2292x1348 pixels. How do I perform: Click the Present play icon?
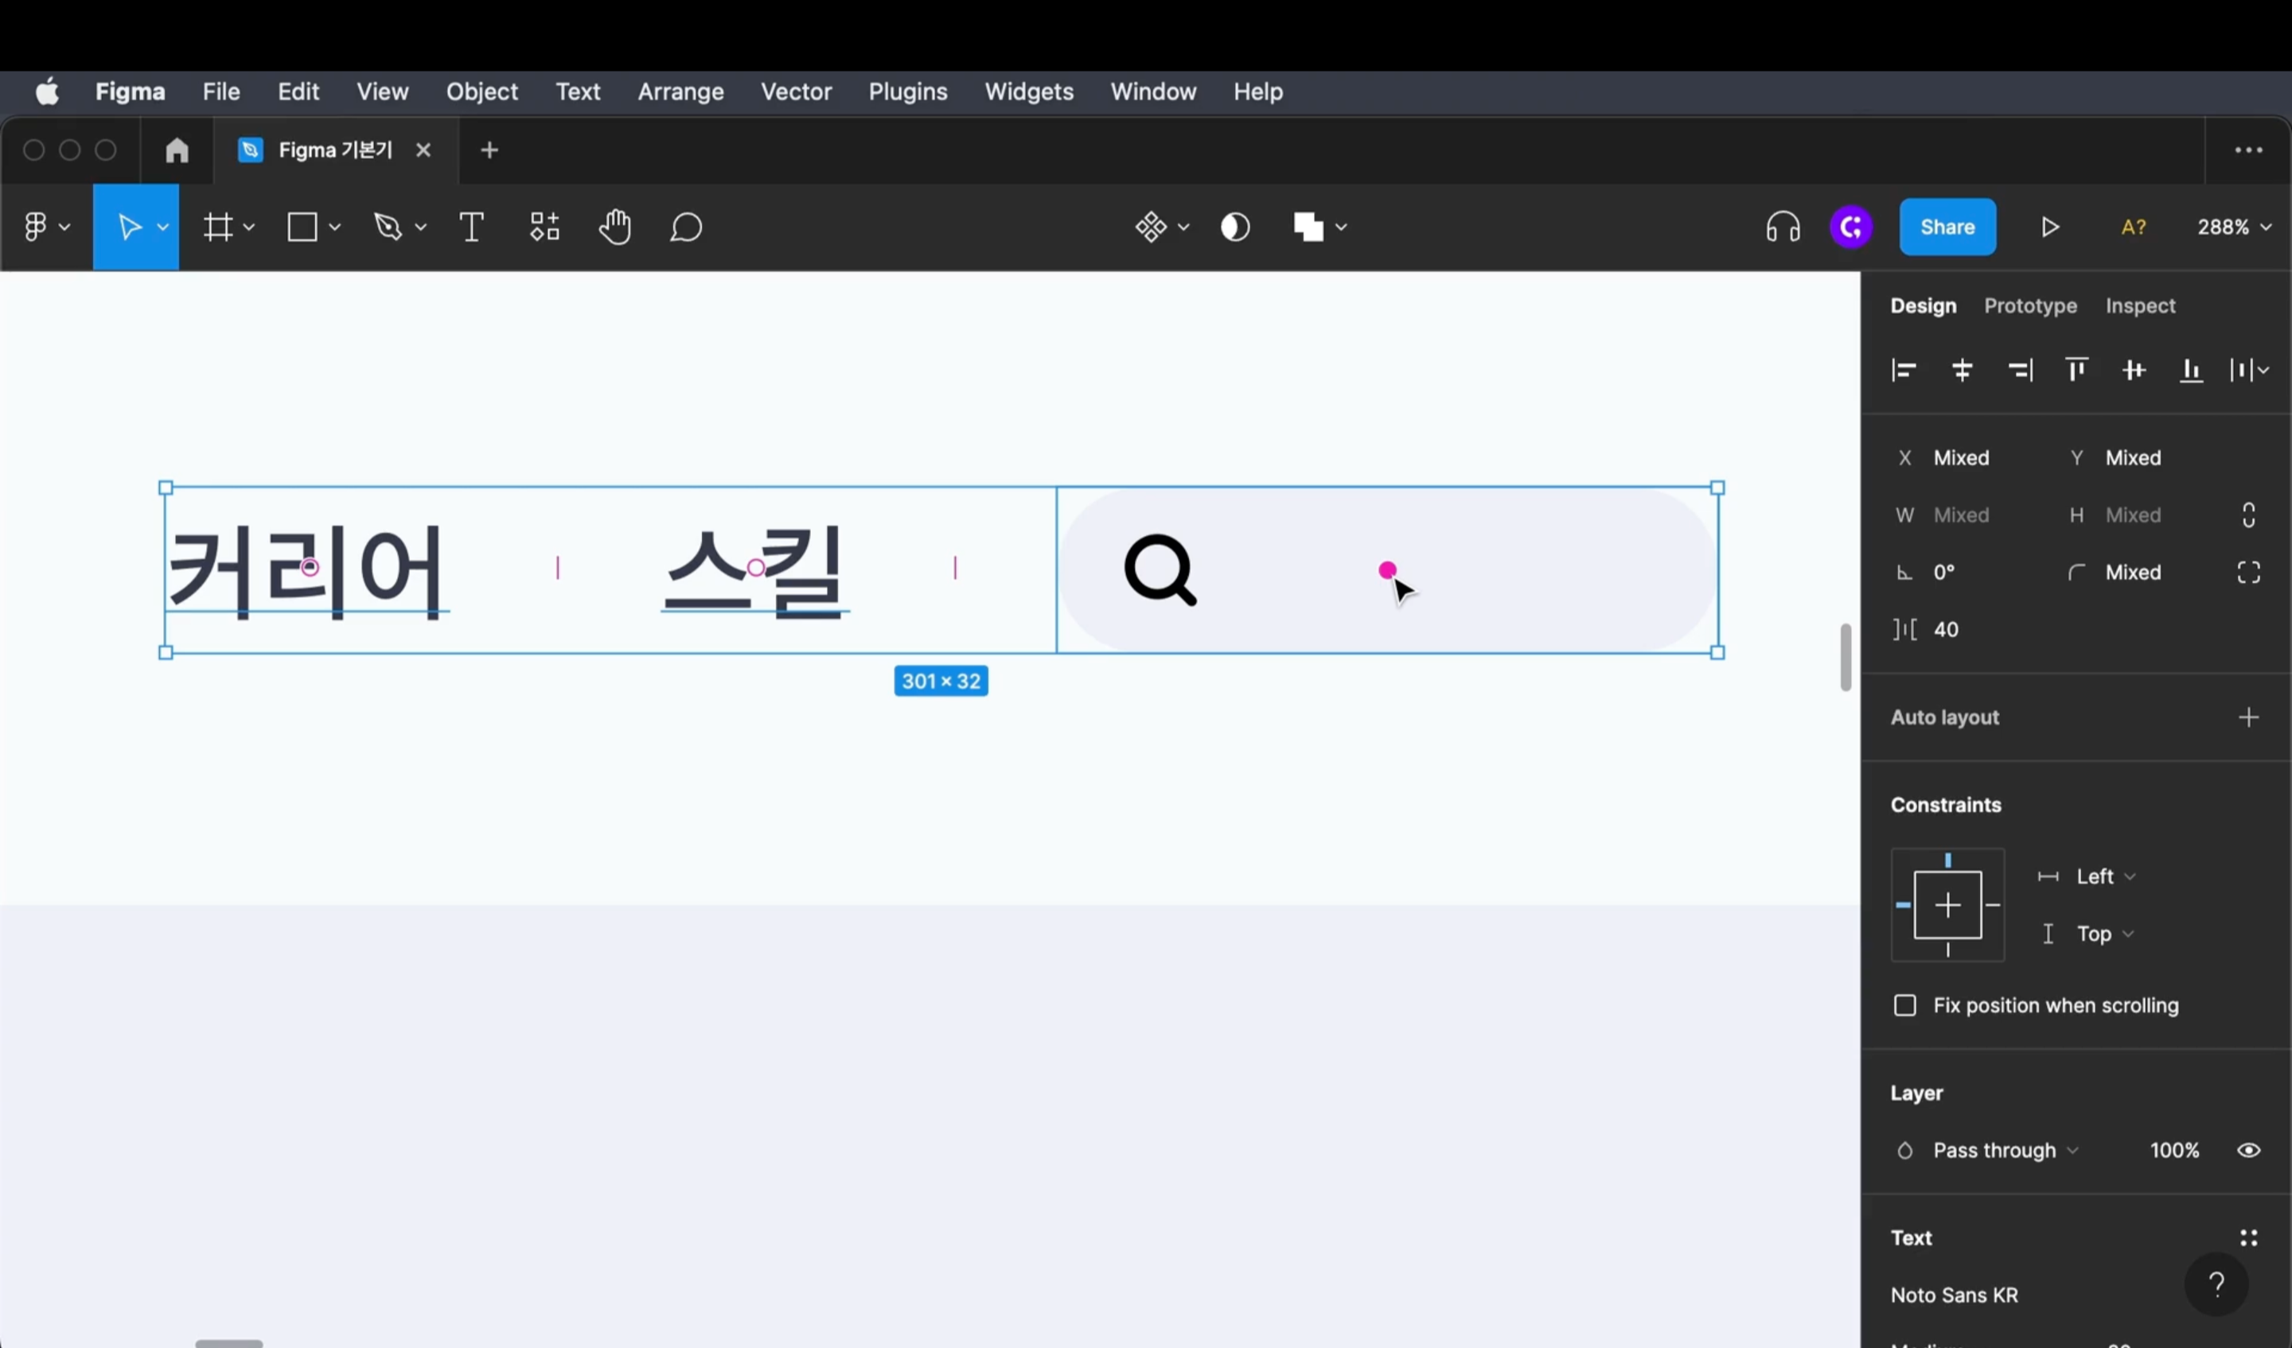(x=2050, y=227)
